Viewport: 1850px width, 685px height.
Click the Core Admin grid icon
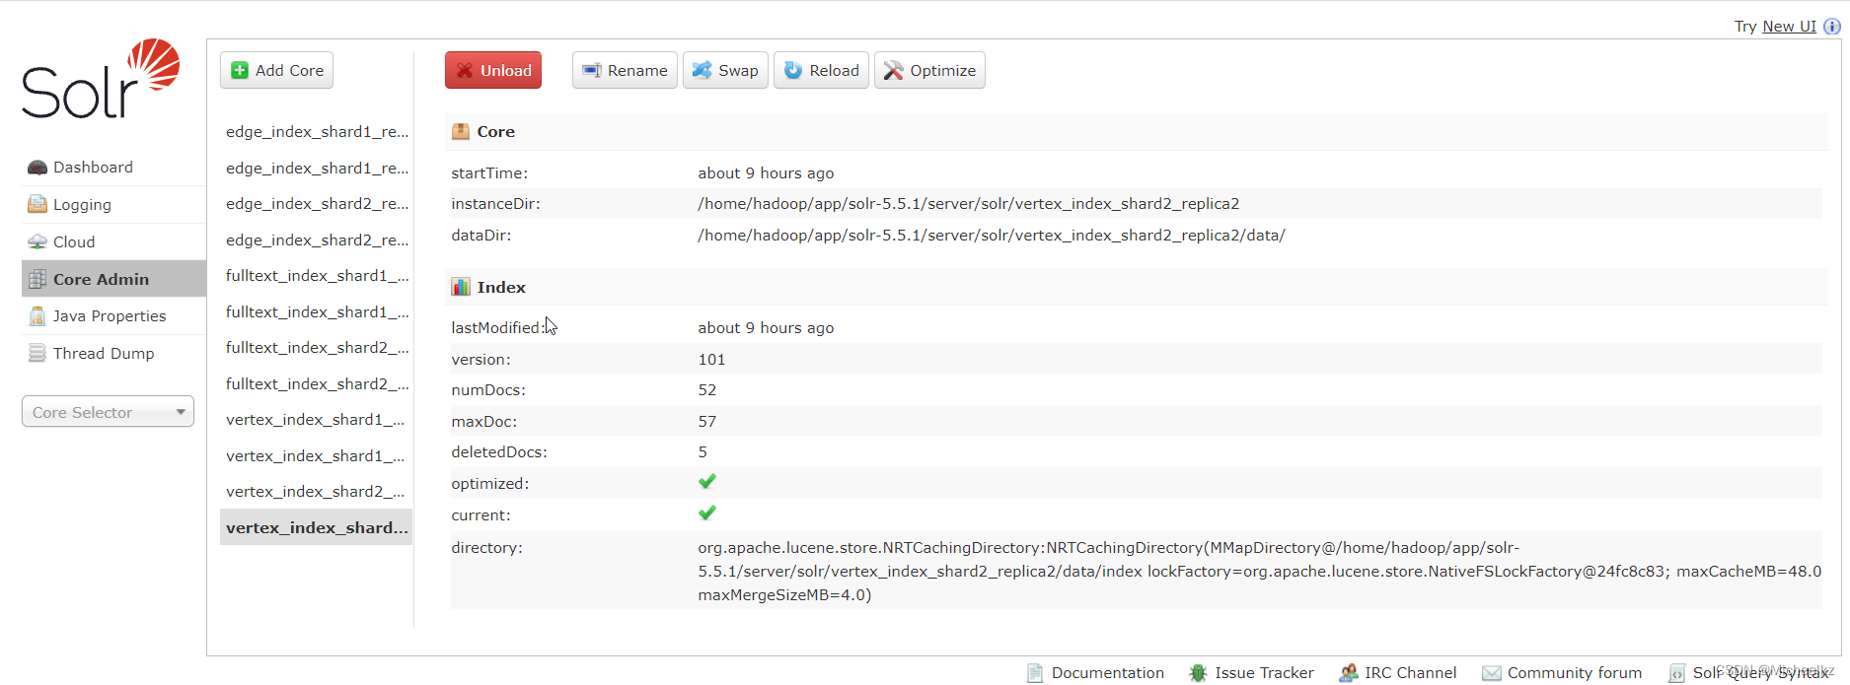(37, 279)
